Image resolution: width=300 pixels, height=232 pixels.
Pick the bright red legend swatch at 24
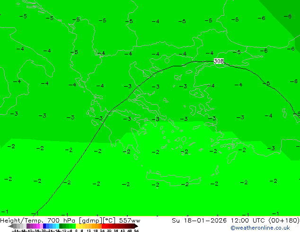tap(103, 226)
